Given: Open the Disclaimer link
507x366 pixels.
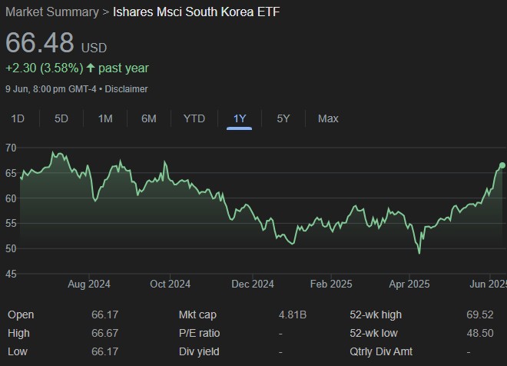Looking at the screenshot, I should pos(126,89).
